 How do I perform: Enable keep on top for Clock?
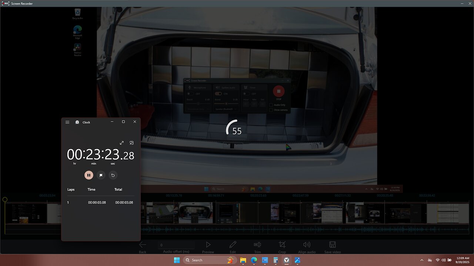pos(131,143)
